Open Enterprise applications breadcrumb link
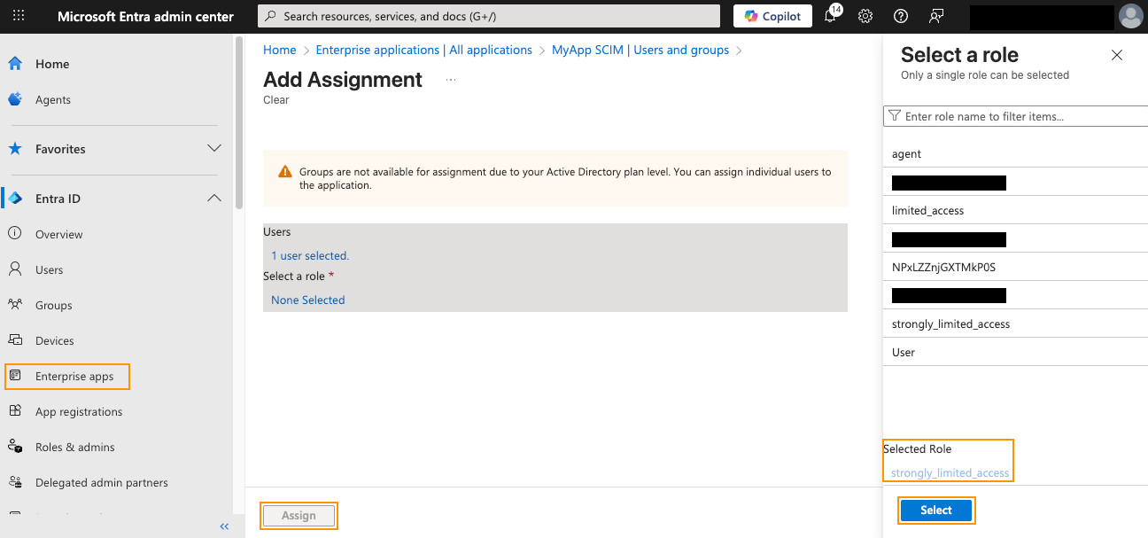This screenshot has height=538, width=1148. (x=424, y=50)
